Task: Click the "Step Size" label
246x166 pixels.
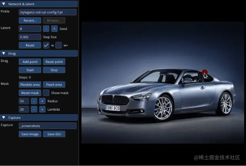Action: 50,37
